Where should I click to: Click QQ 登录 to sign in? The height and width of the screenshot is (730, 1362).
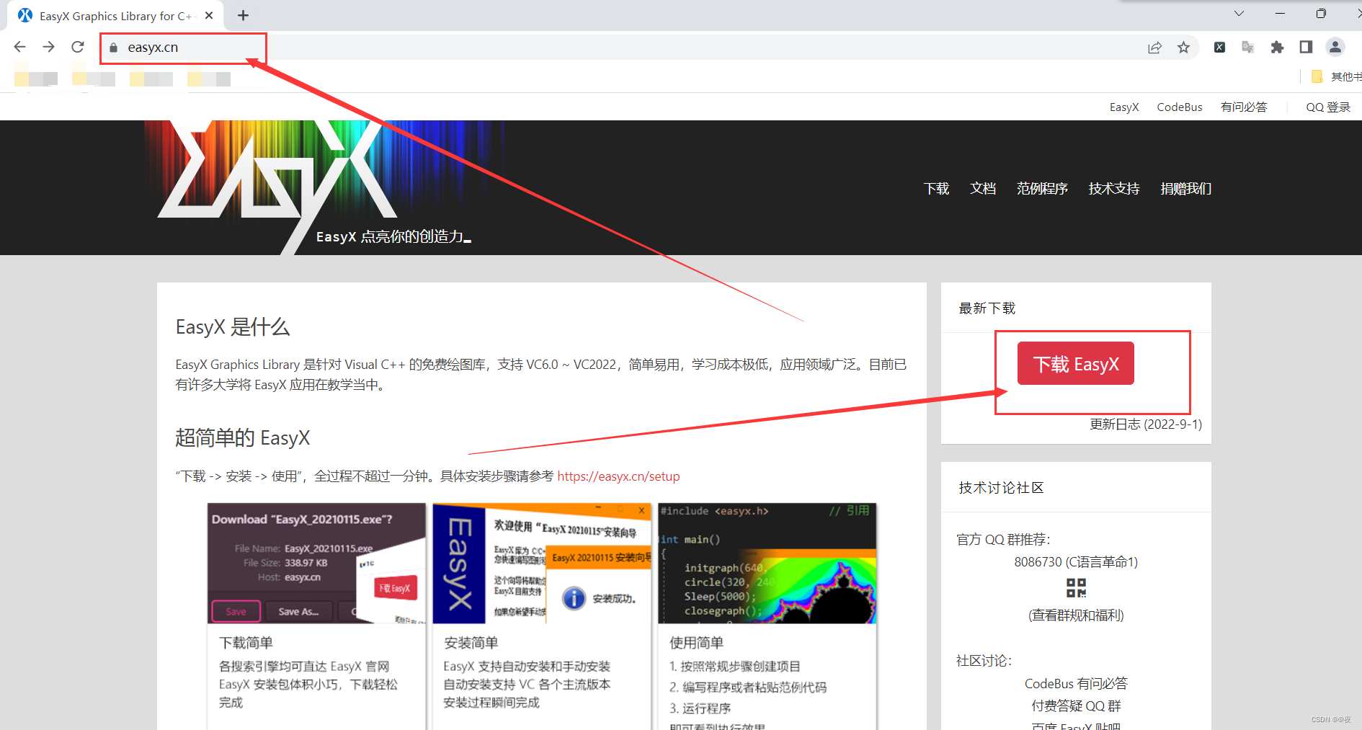pyautogui.click(x=1328, y=107)
